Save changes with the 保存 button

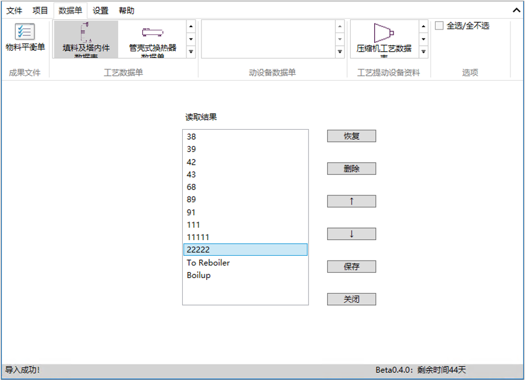pos(351,266)
